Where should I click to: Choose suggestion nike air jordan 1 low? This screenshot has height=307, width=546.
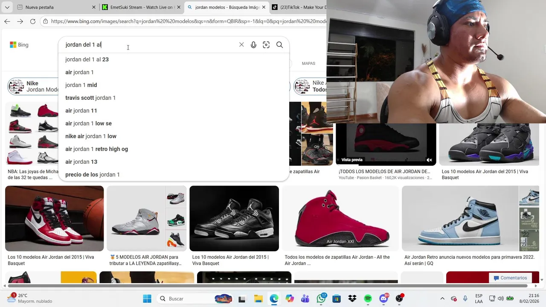point(174,136)
